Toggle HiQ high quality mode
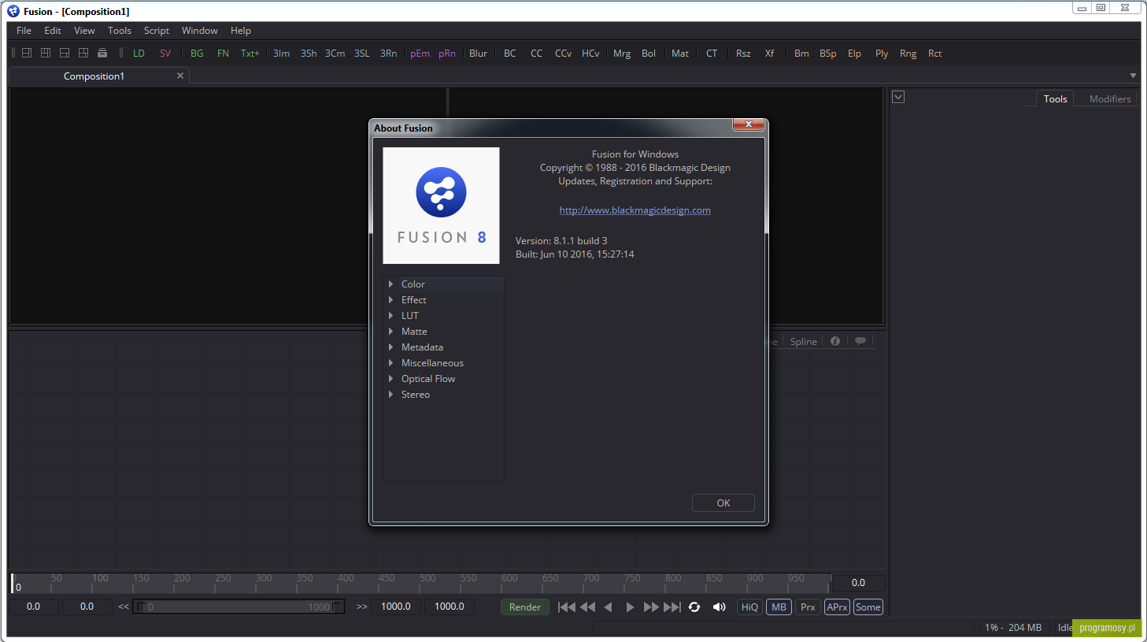 click(x=749, y=607)
